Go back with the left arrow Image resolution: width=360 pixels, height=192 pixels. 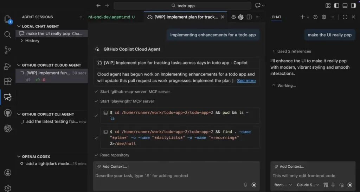click(98, 6)
